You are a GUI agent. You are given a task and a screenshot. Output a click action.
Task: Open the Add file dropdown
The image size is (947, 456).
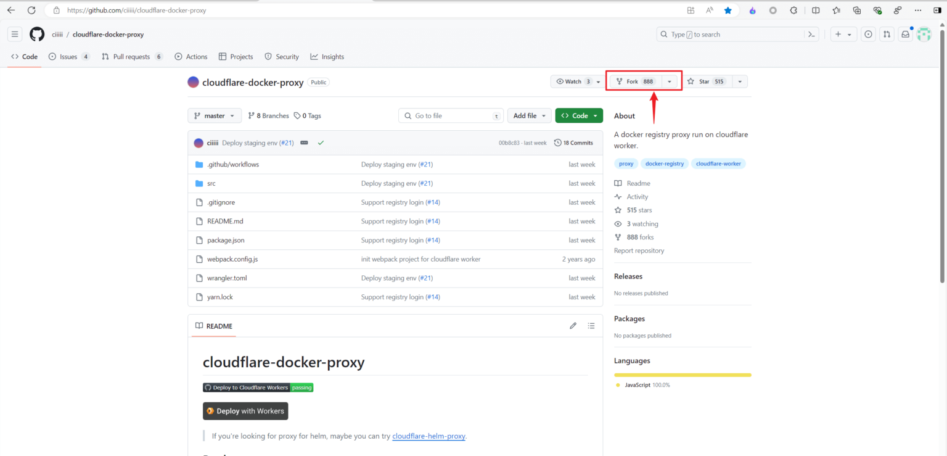click(529, 115)
